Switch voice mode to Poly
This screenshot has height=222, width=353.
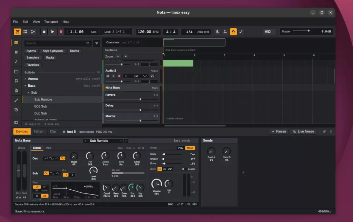pos(181,148)
